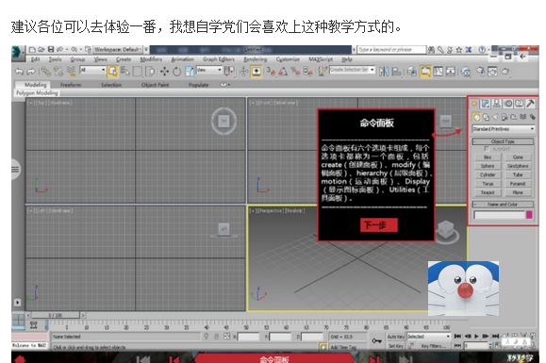546x363 pixels.
Task: Undo last action with main toolbar arrow
Action: (20, 72)
